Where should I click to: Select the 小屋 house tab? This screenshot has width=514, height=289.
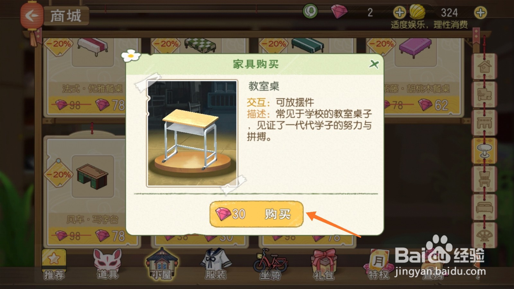click(162, 264)
